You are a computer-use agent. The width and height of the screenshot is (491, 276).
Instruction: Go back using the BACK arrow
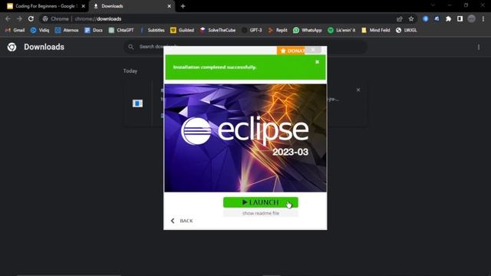coord(182,221)
